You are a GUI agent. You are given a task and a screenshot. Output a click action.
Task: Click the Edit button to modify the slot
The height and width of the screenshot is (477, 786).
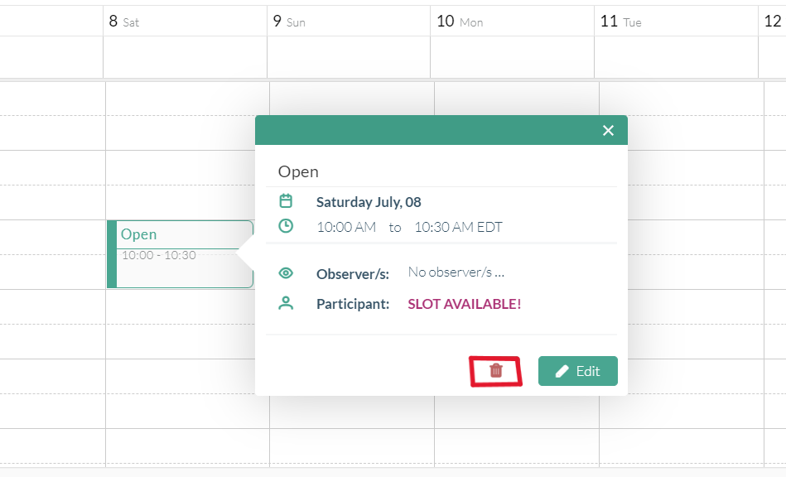(x=577, y=370)
